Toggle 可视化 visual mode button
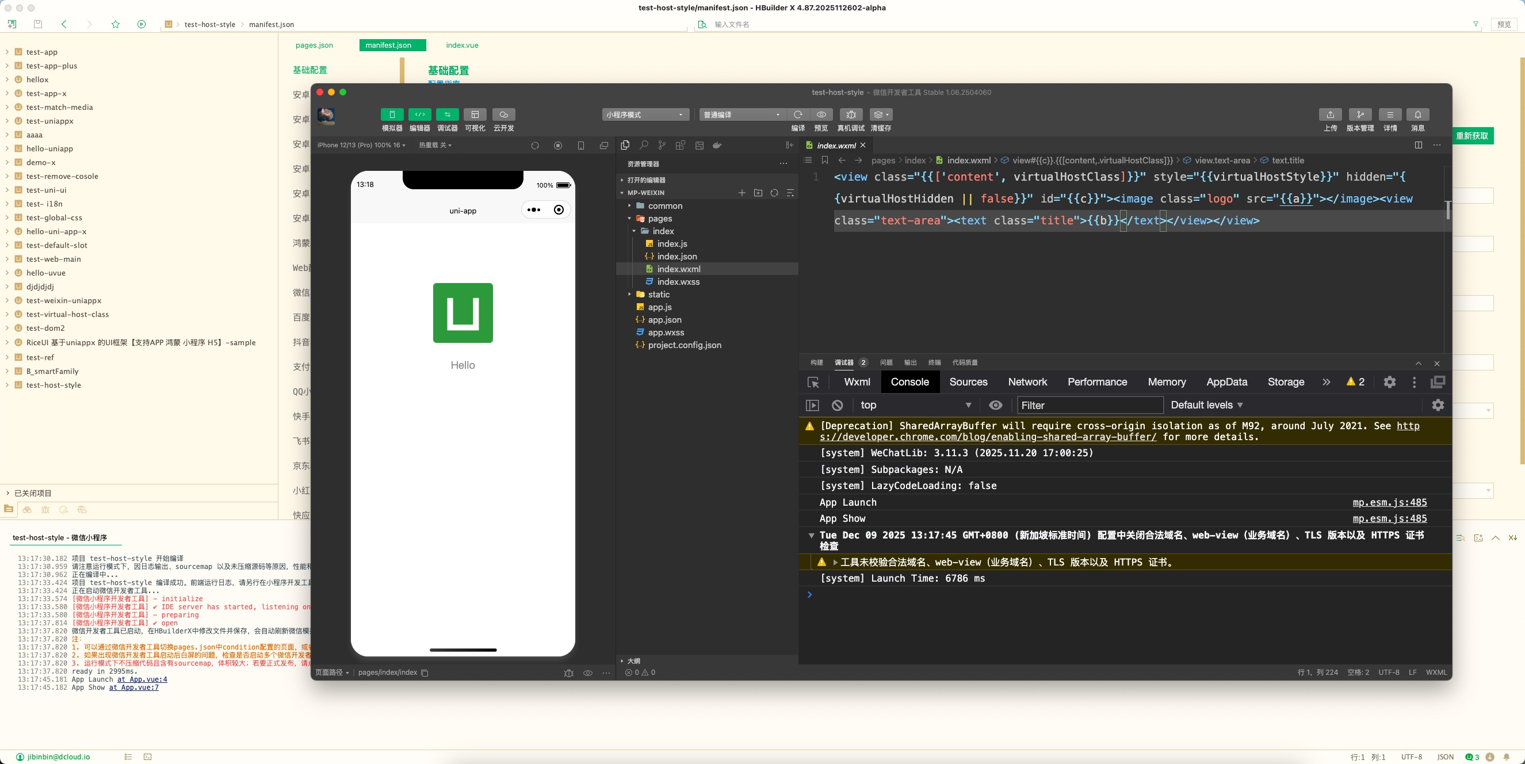 coord(475,114)
